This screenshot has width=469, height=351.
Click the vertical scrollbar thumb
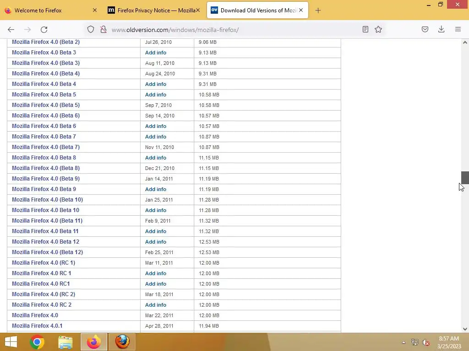[x=465, y=178]
